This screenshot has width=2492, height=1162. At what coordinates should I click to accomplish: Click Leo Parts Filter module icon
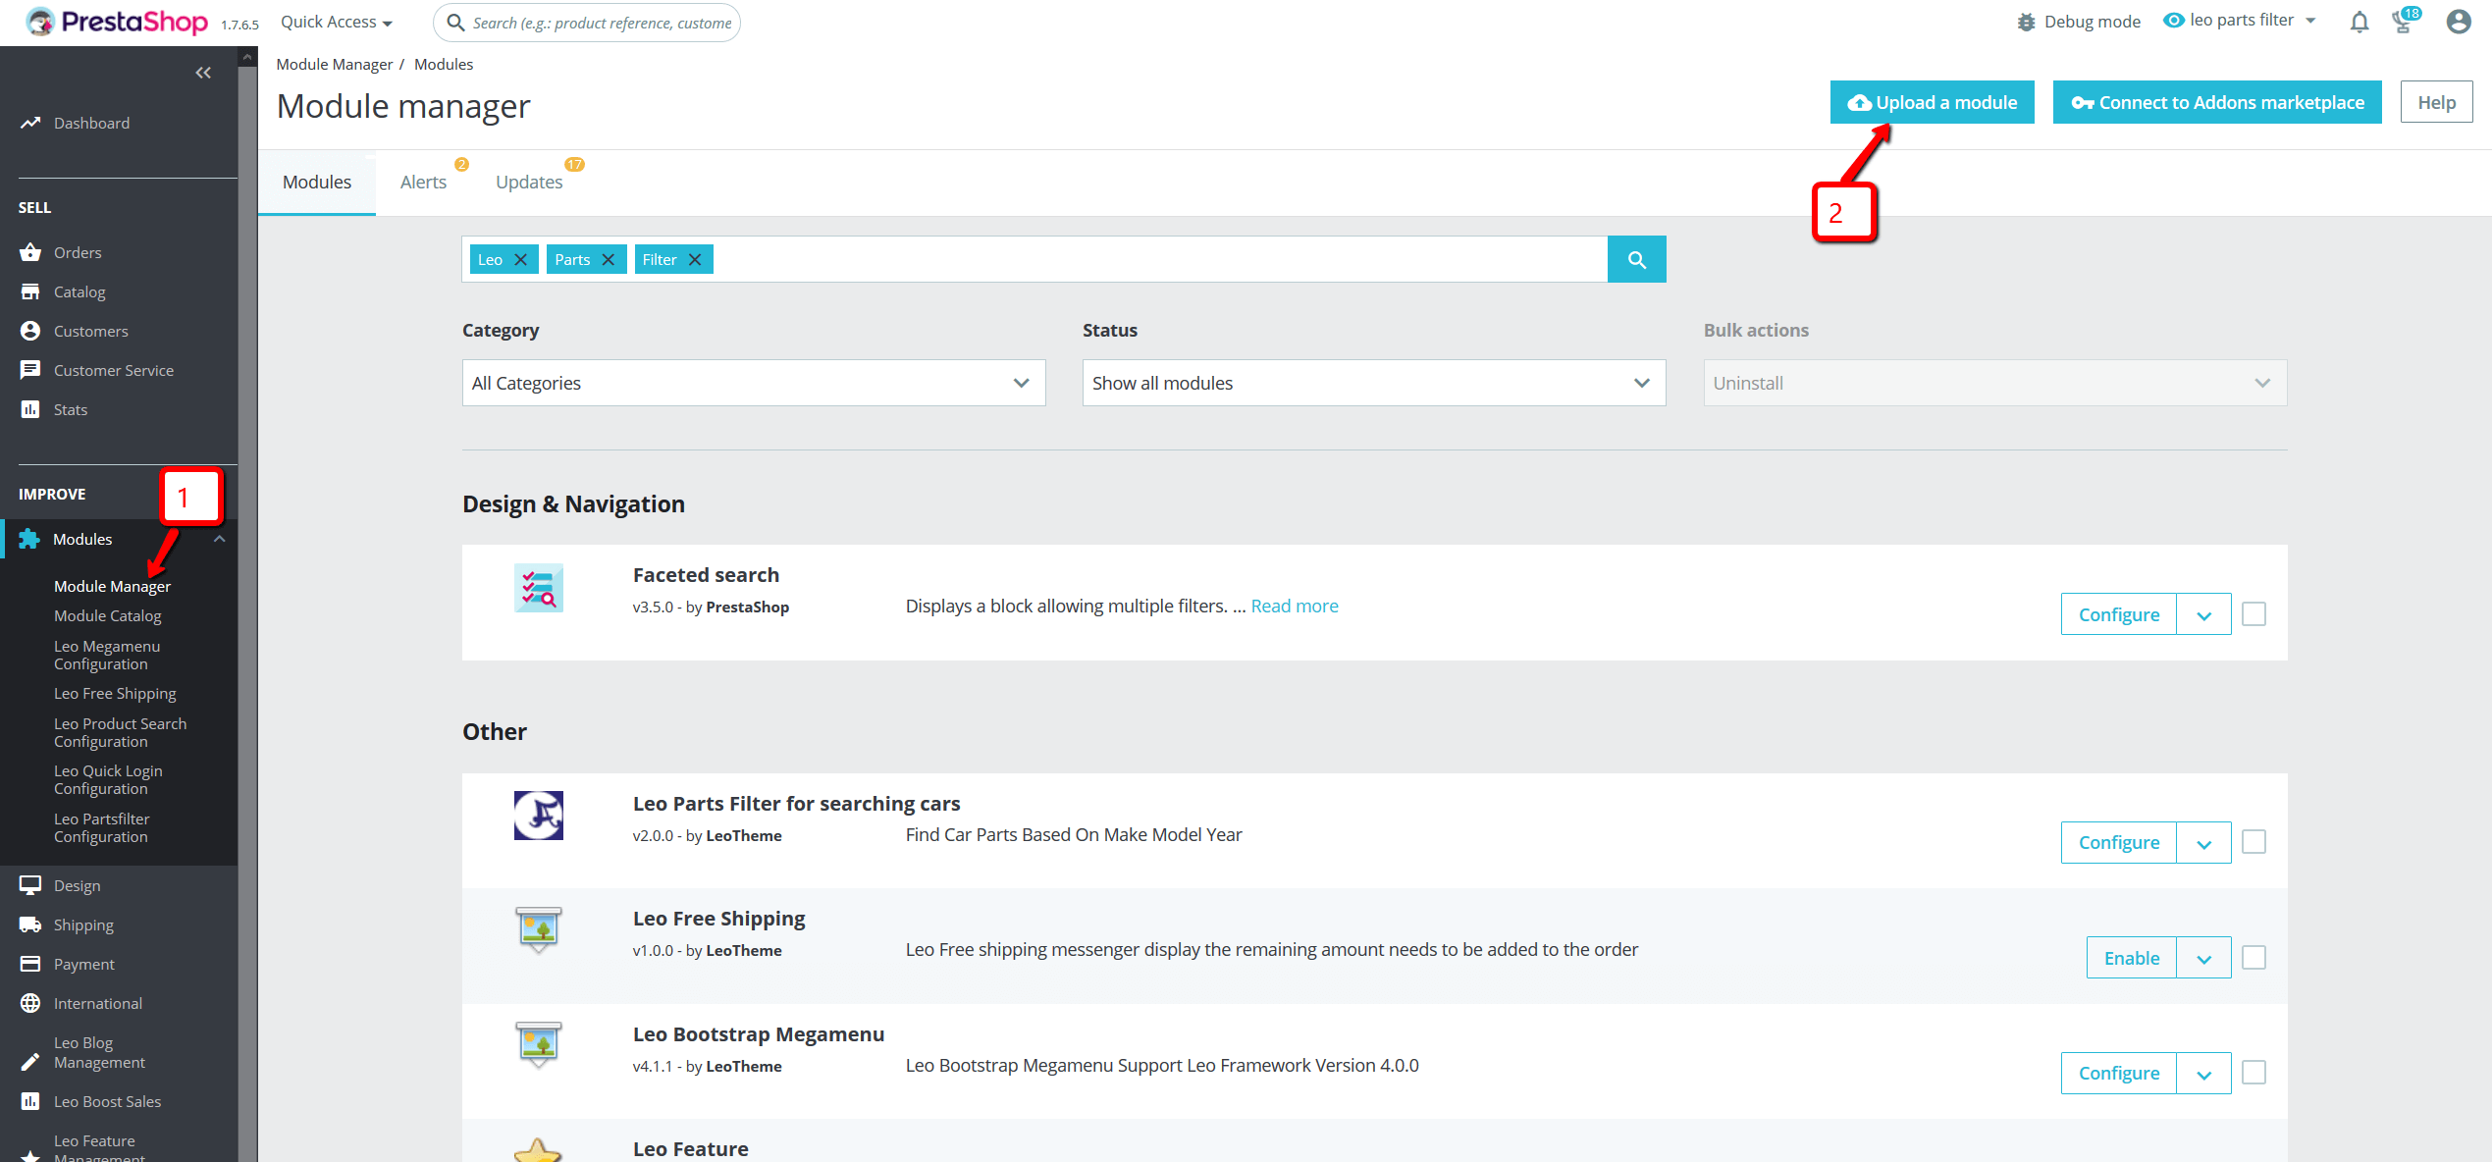(539, 816)
